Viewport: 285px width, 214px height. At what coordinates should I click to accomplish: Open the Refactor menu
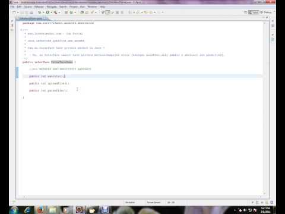coord(39,7)
